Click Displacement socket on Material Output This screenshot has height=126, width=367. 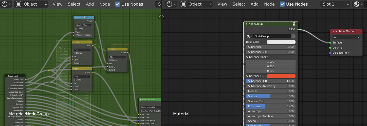point(330,53)
